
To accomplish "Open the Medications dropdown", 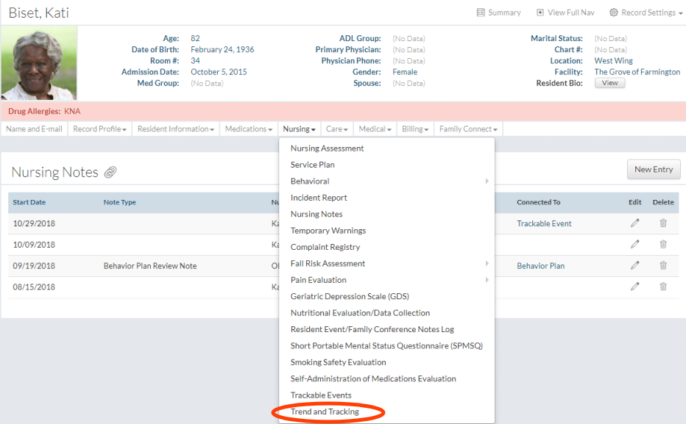I will click(249, 129).
